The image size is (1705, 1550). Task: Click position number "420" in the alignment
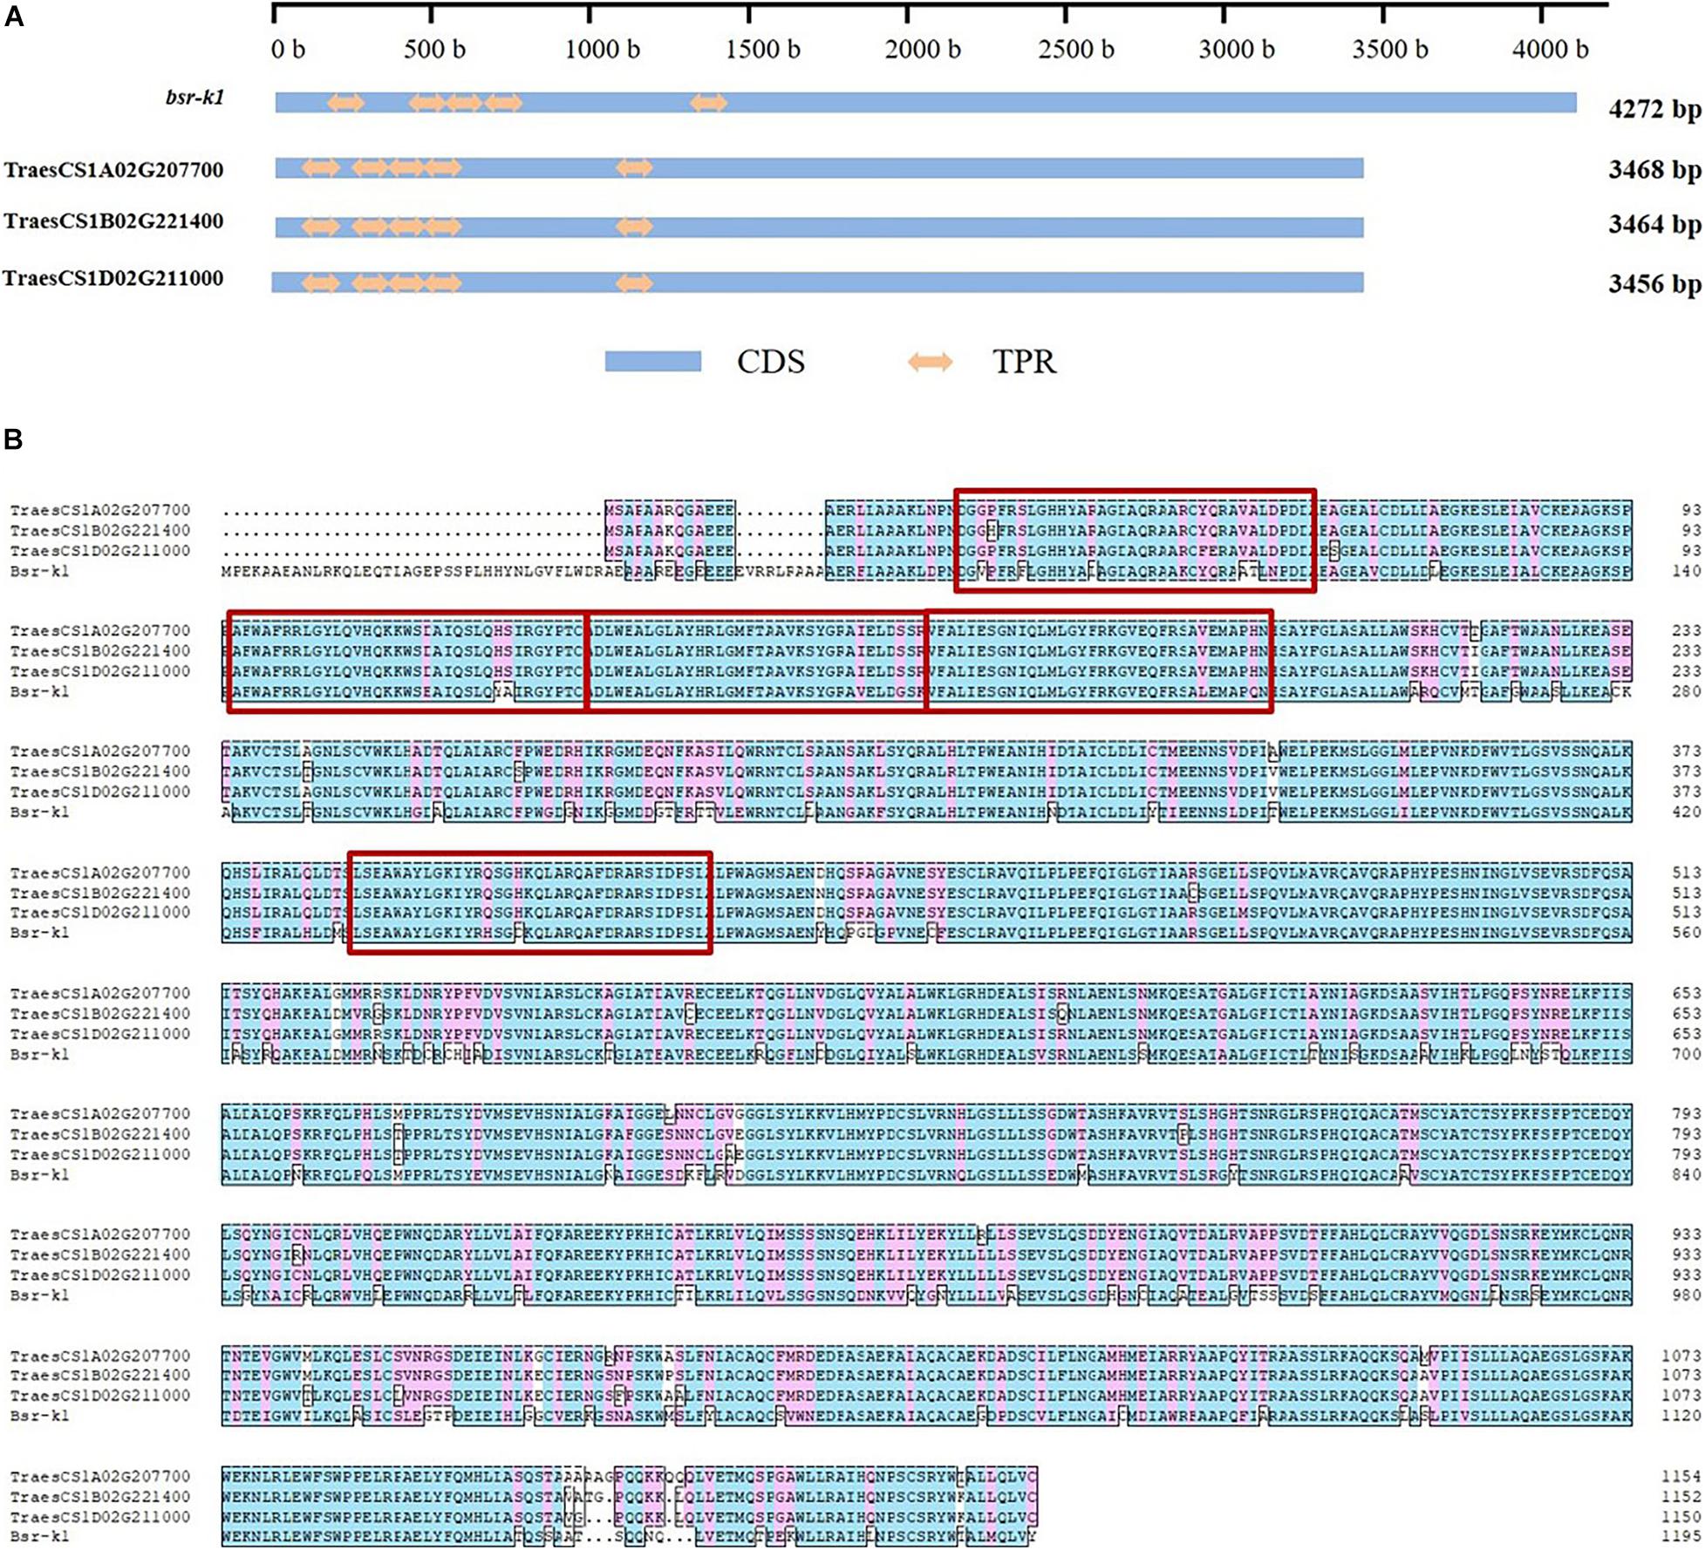[1687, 812]
